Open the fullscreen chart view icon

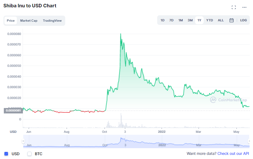(x=234, y=7)
